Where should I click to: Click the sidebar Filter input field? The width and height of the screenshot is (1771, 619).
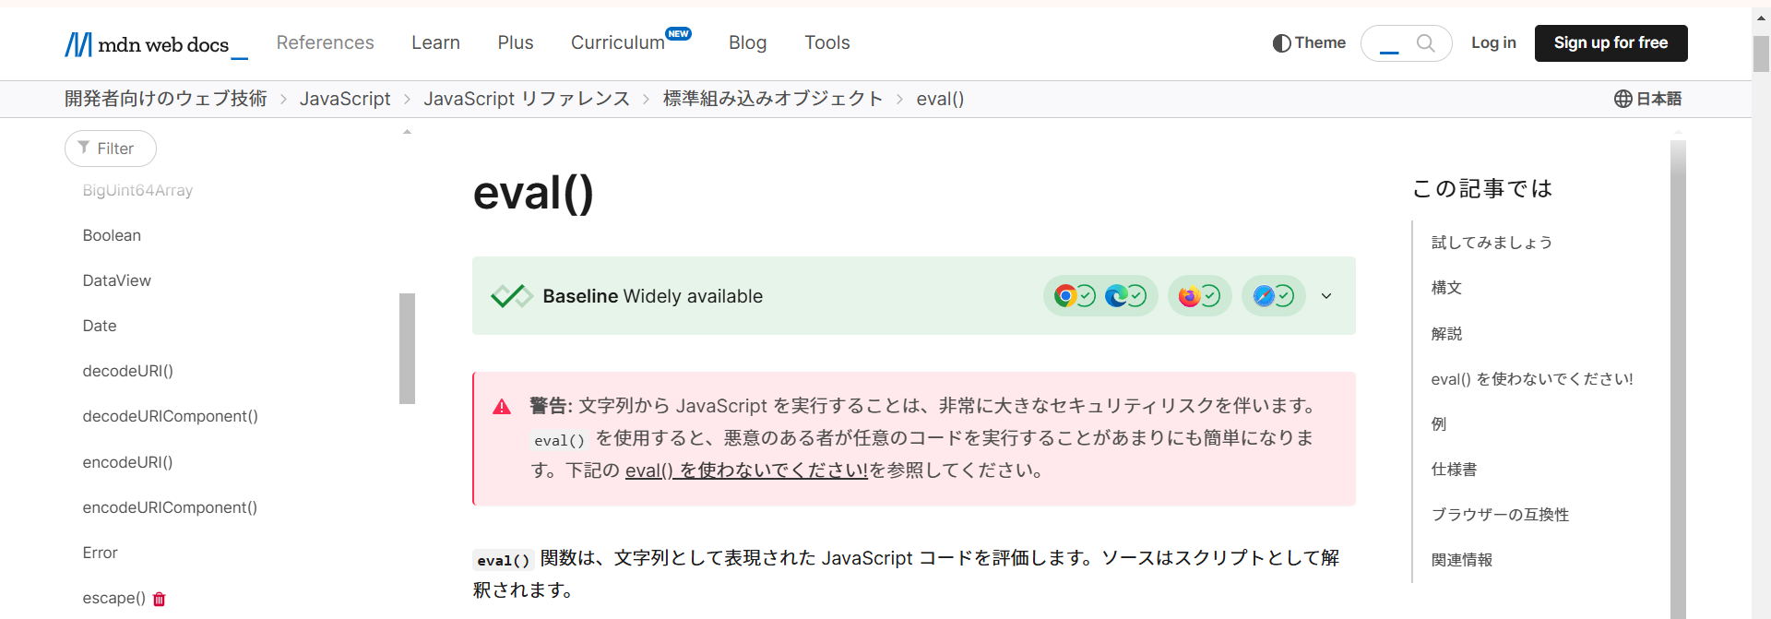[x=111, y=149]
